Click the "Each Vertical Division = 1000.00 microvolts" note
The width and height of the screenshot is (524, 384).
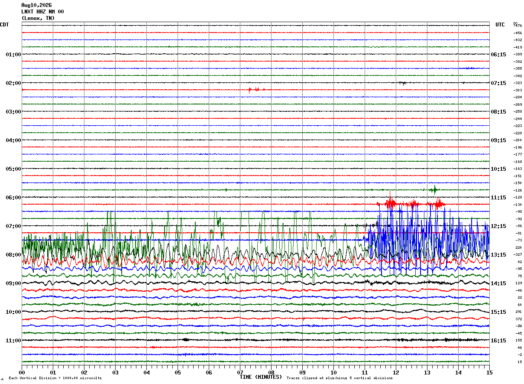point(55,378)
